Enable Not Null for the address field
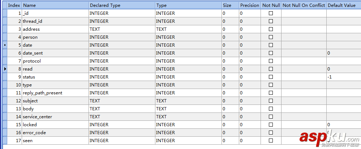The width and height of the screenshot is (361, 149). (271, 29)
